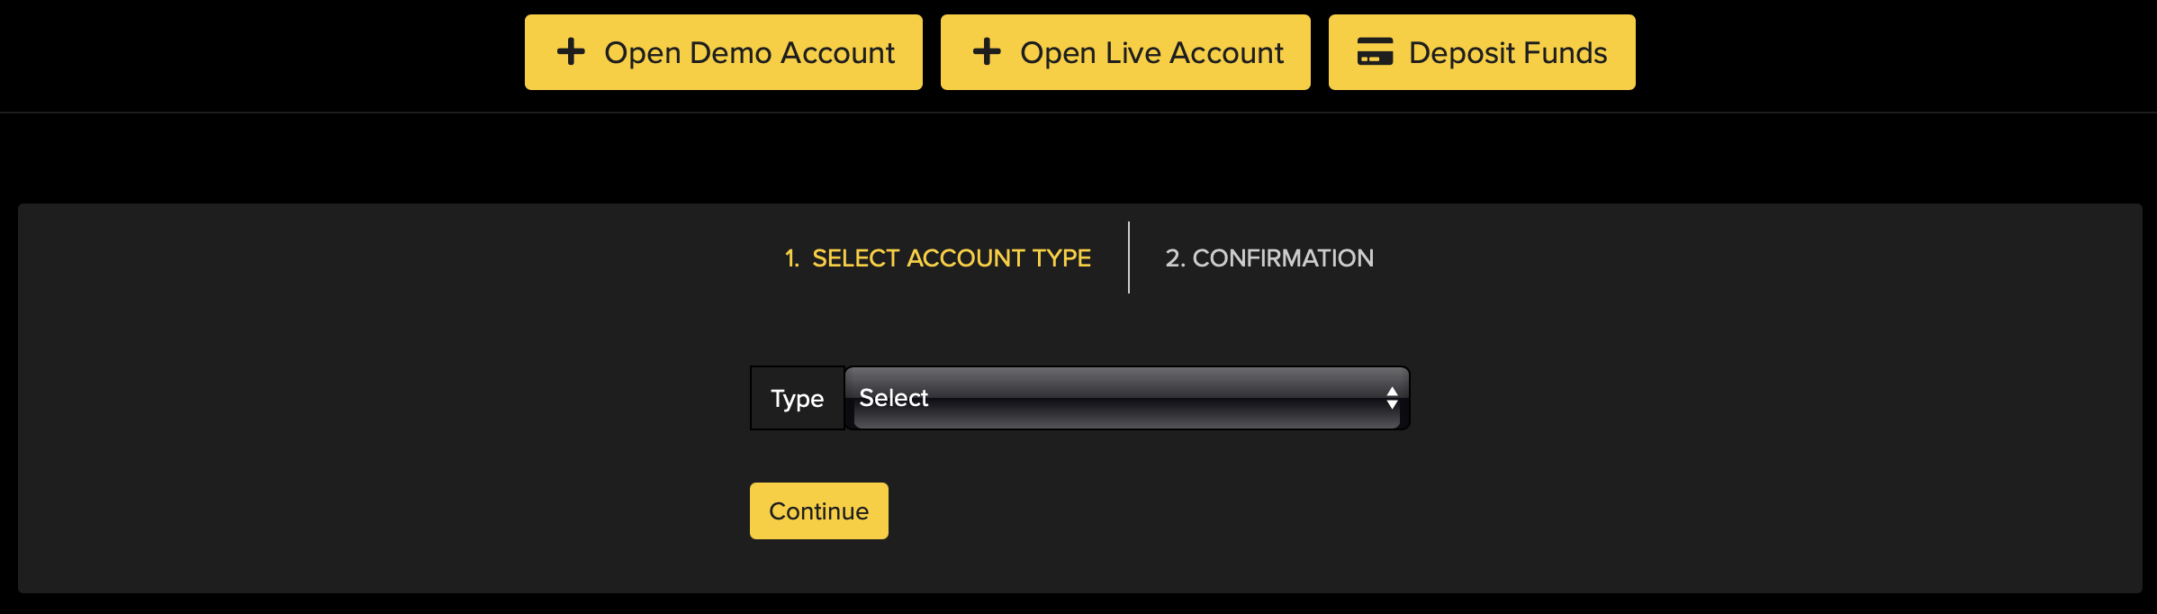Click the 'Funds' word on the deposit button
This screenshot has height=614, width=2157.
tap(1564, 53)
